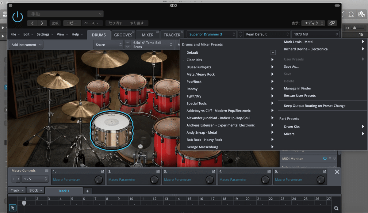Open the MIDI Monitor hamburger menu
368x213 pixels.
(330, 158)
